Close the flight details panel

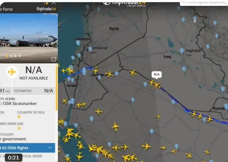(x=54, y=3)
